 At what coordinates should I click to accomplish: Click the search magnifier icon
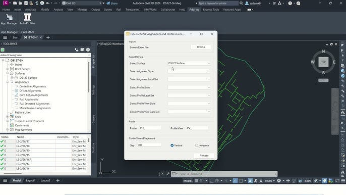[241, 3]
